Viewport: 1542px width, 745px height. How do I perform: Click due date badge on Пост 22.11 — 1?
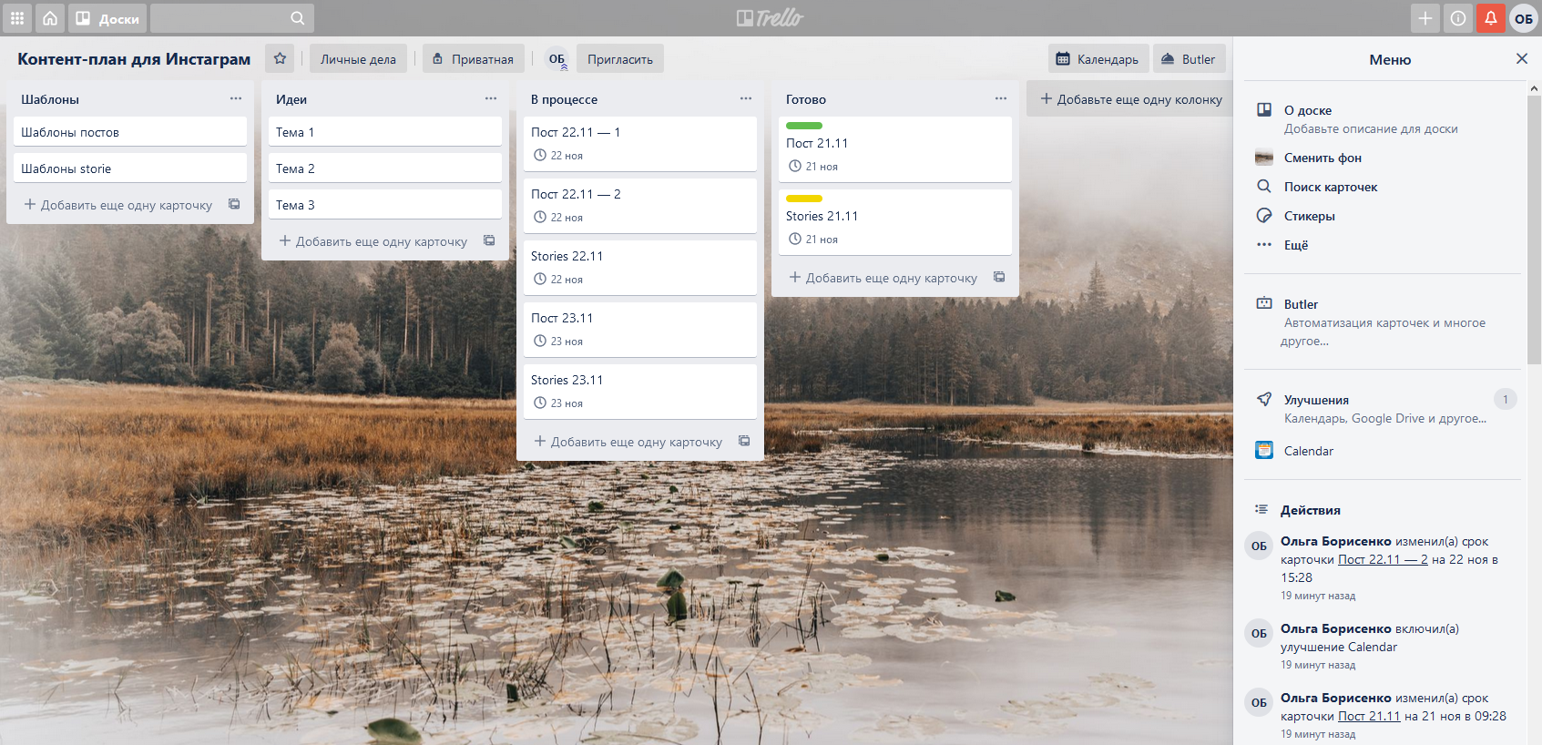(558, 156)
